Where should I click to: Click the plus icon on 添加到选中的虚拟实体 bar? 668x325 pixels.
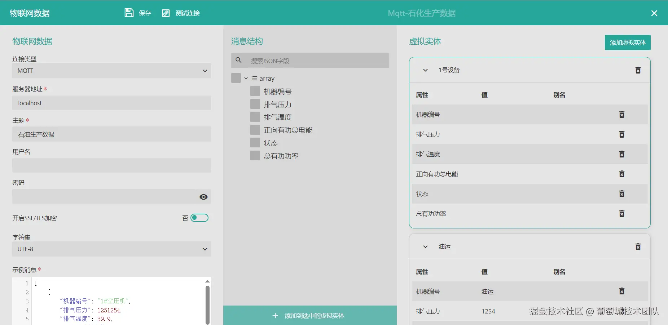(275, 316)
